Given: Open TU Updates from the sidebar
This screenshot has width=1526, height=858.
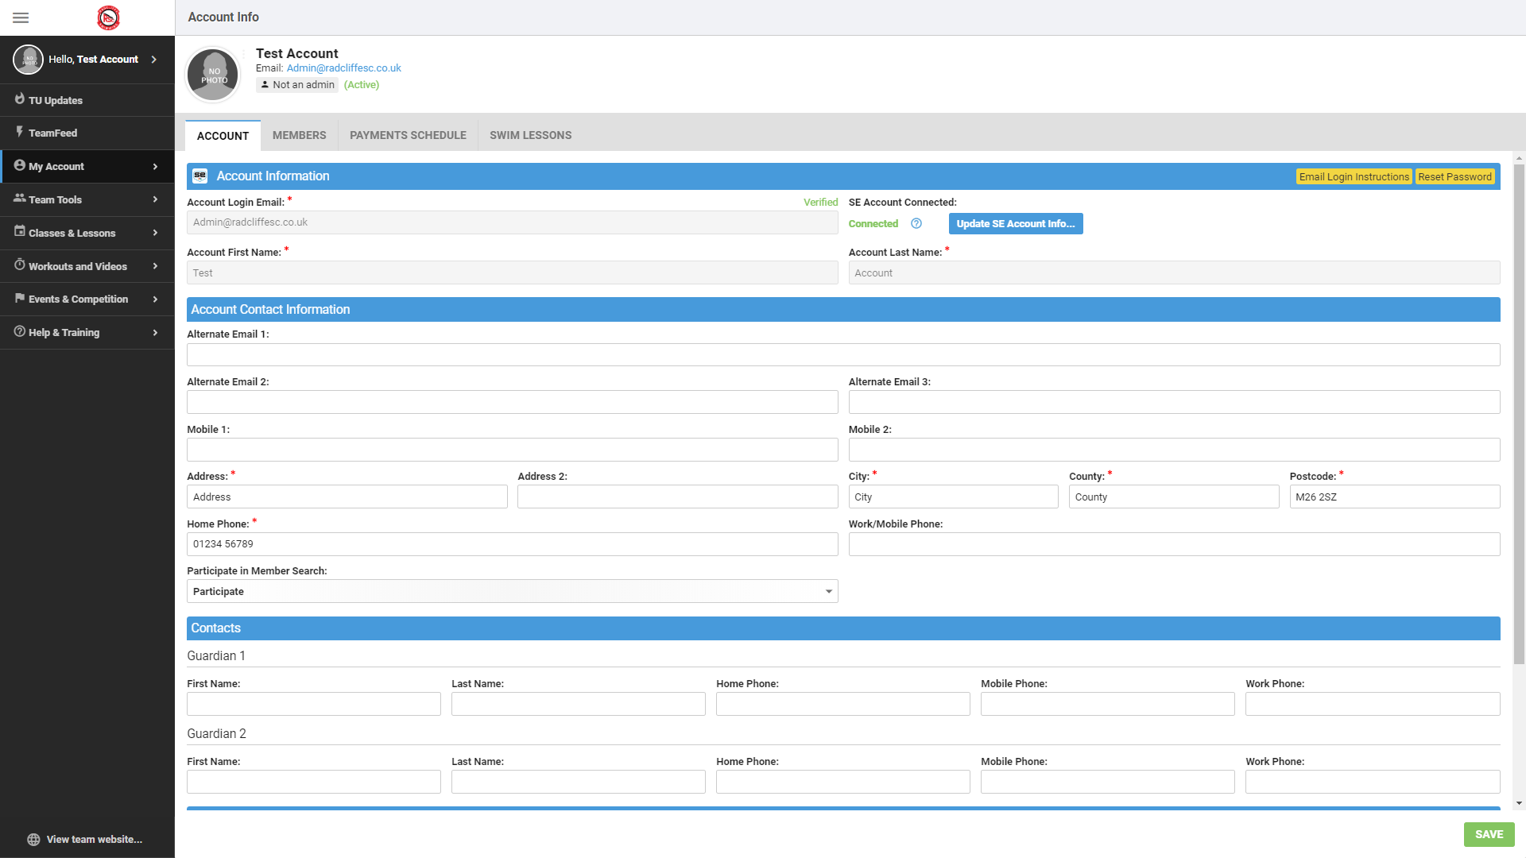Looking at the screenshot, I should coord(54,100).
